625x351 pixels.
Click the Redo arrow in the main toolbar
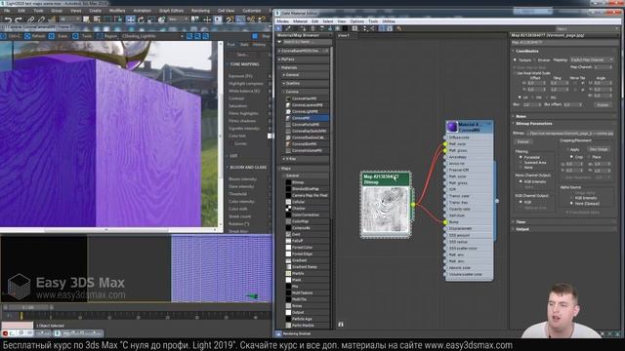19,19
